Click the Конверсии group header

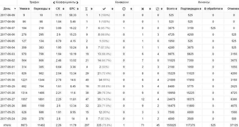(x=122, y=2)
